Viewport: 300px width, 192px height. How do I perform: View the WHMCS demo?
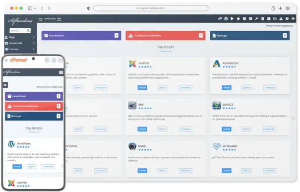click(246, 129)
